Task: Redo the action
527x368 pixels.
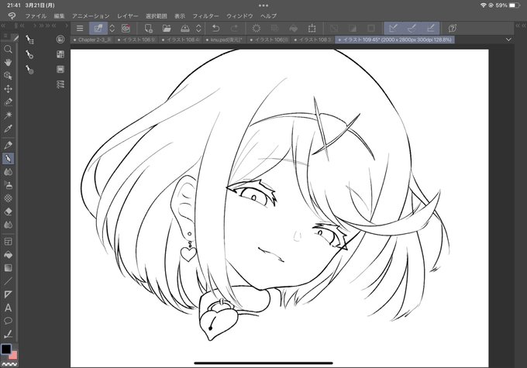Action: (234, 28)
